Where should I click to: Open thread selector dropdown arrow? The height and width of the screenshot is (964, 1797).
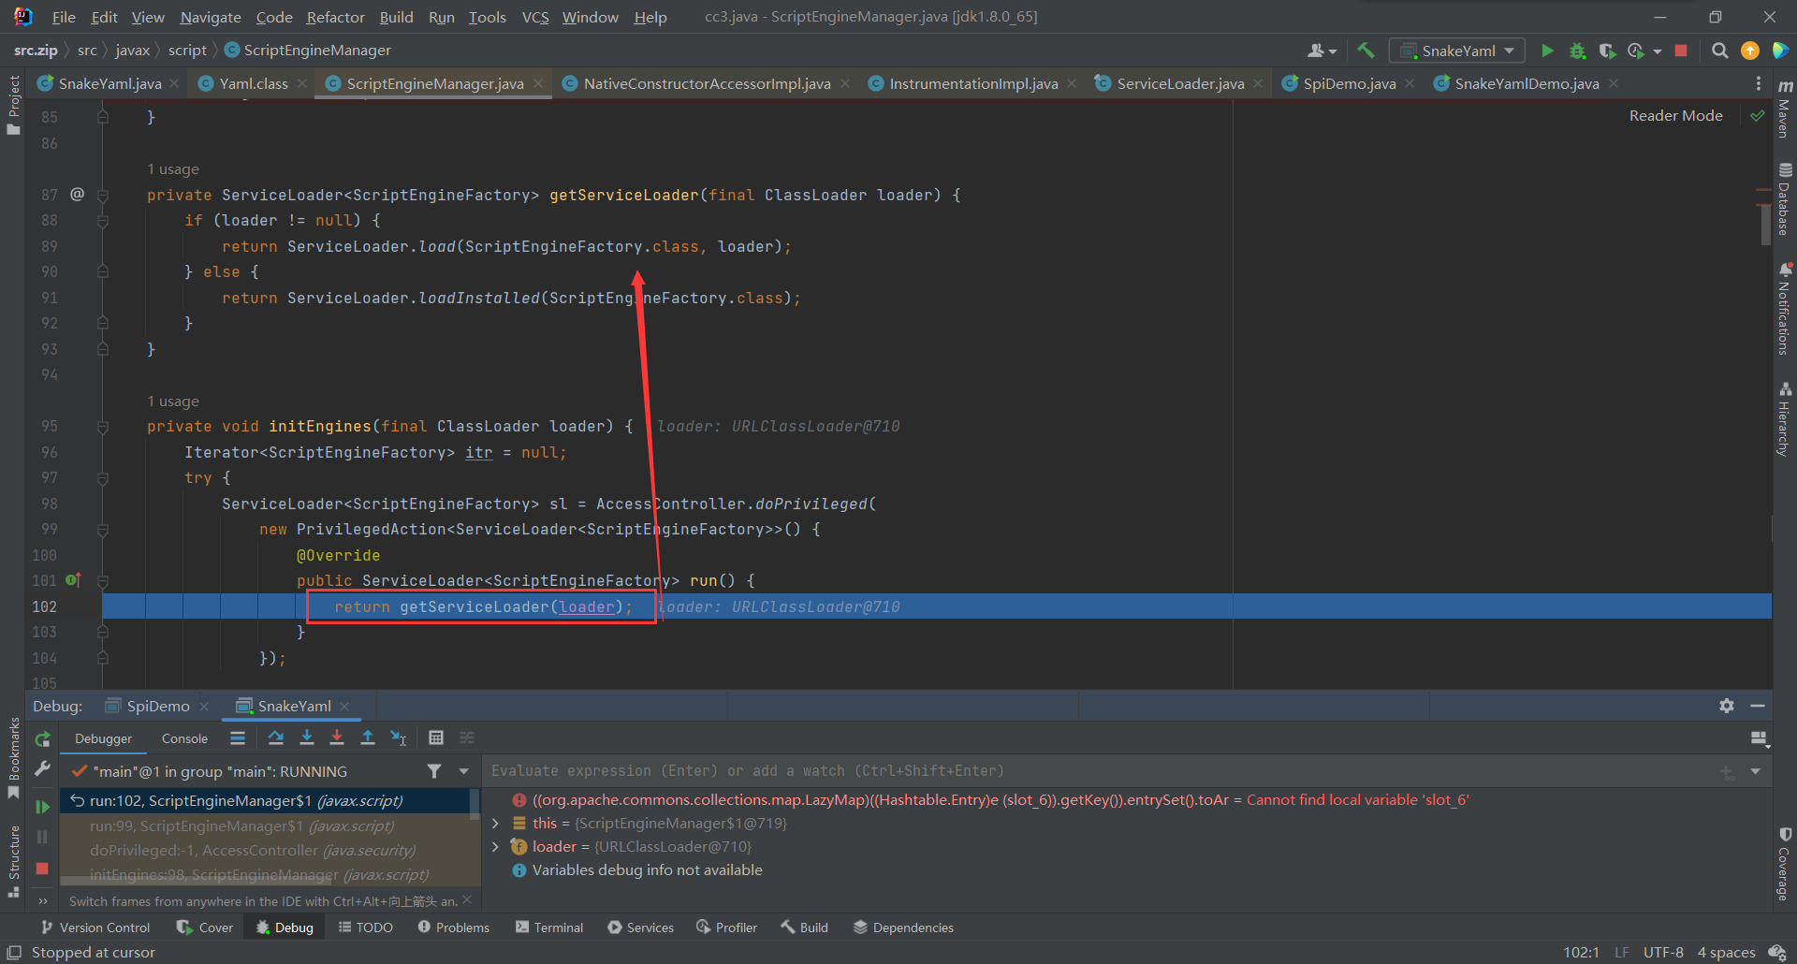coord(463,771)
